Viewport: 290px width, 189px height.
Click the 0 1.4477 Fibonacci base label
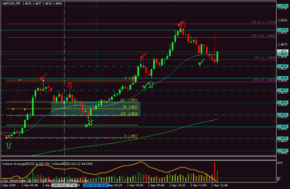coord(131,136)
